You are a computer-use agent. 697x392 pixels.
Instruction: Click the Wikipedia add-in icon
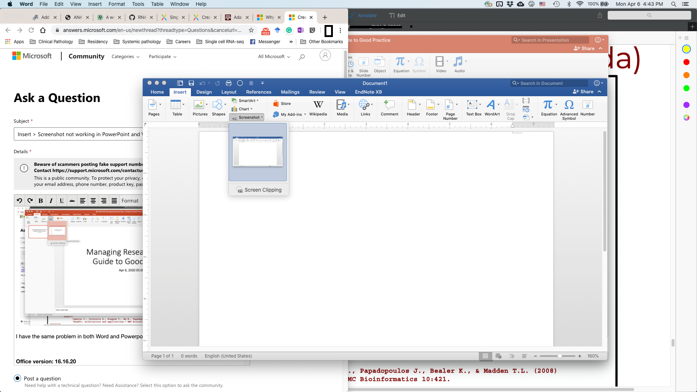[x=318, y=108]
